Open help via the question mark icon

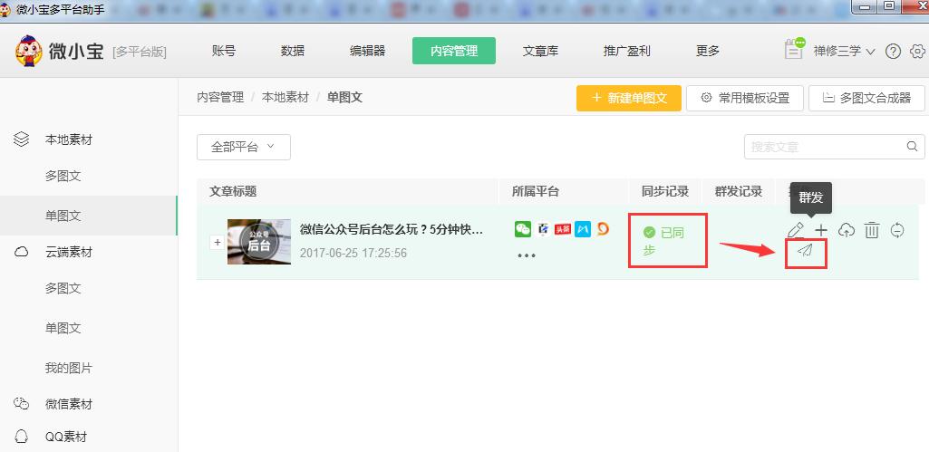click(x=893, y=52)
